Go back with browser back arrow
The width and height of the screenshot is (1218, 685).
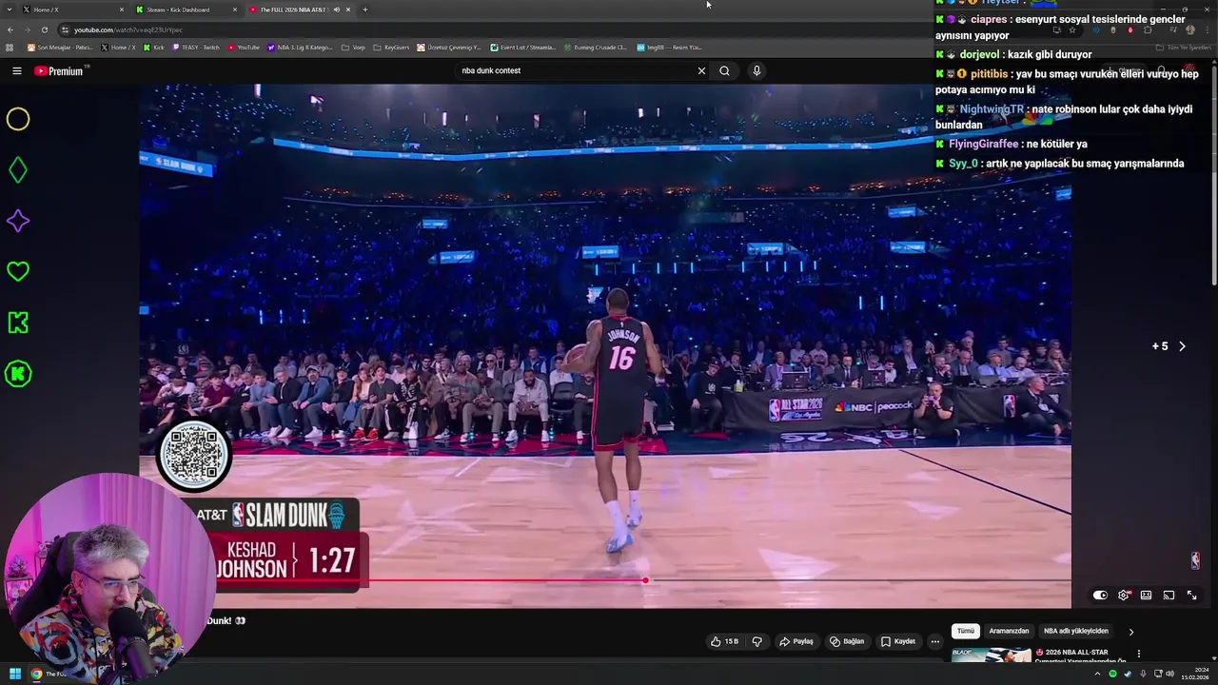click(x=10, y=29)
